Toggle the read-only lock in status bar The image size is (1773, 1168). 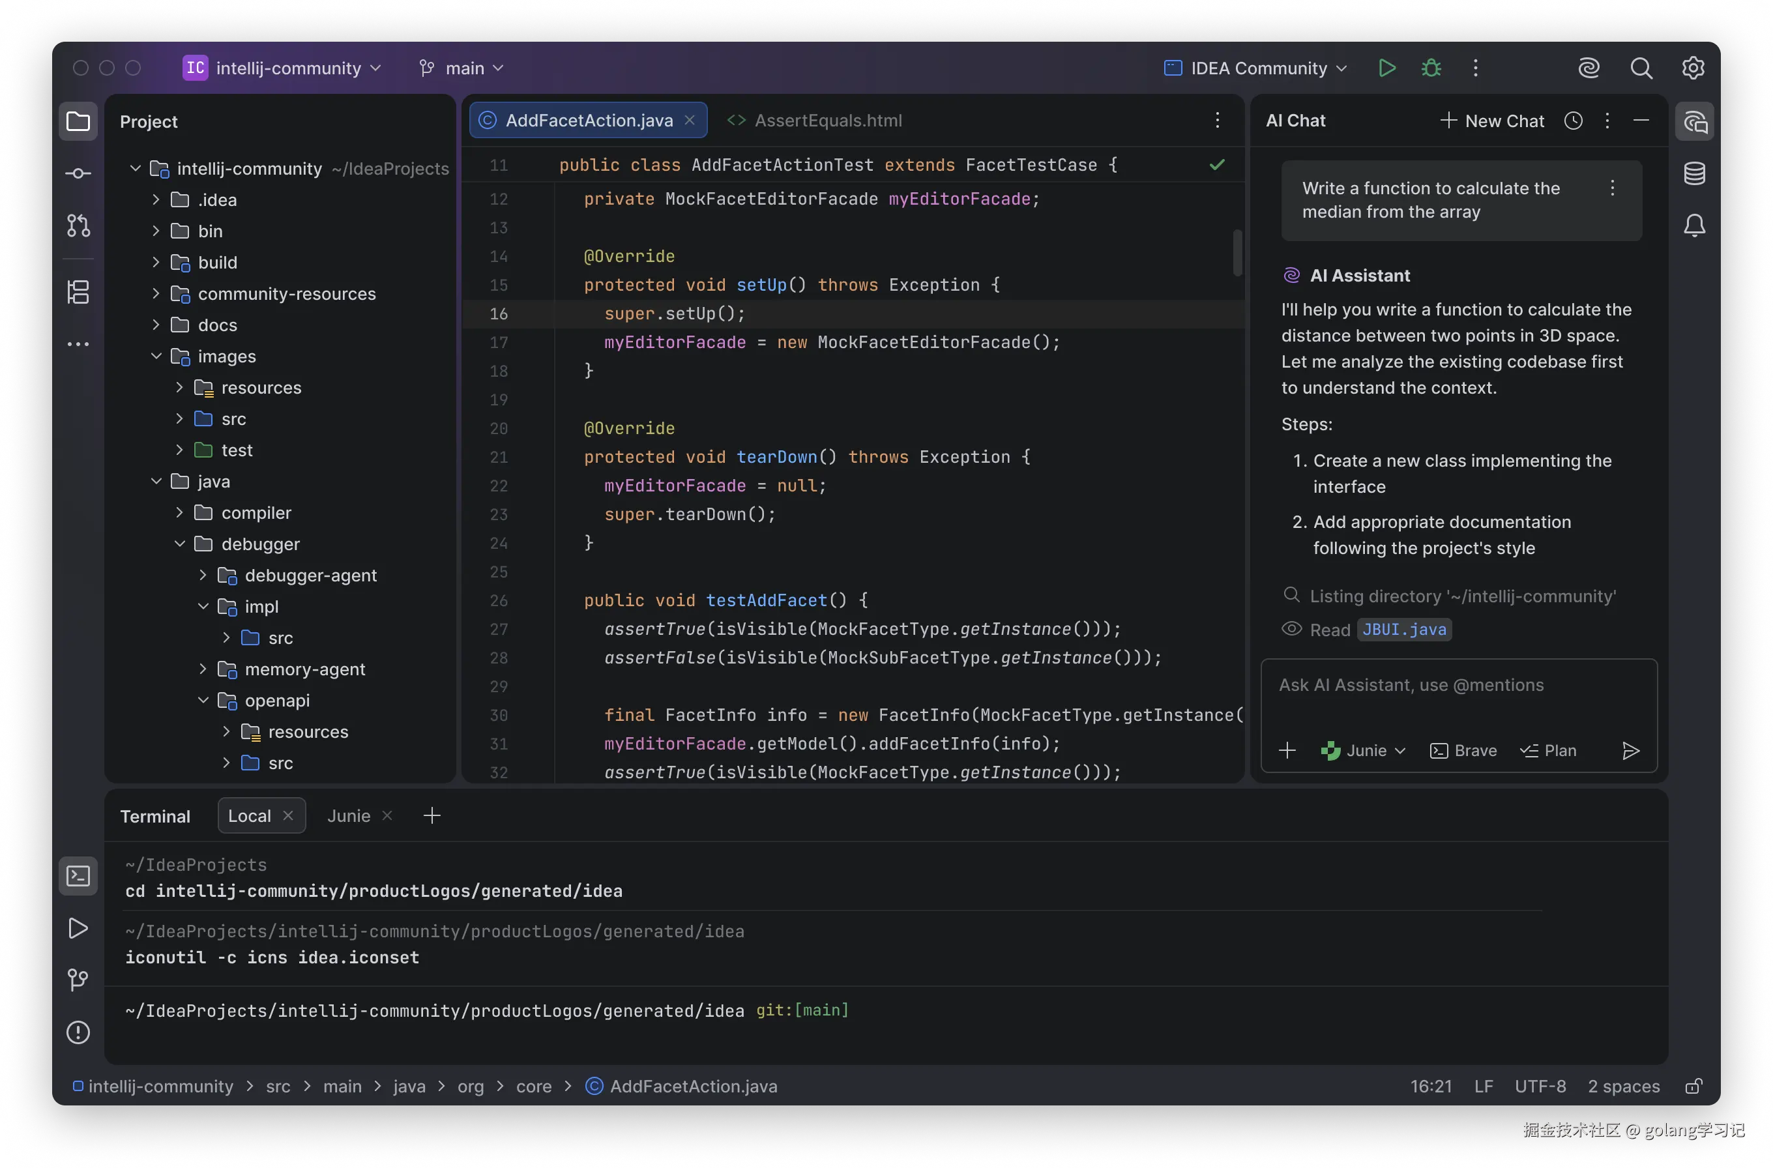[1693, 1086]
